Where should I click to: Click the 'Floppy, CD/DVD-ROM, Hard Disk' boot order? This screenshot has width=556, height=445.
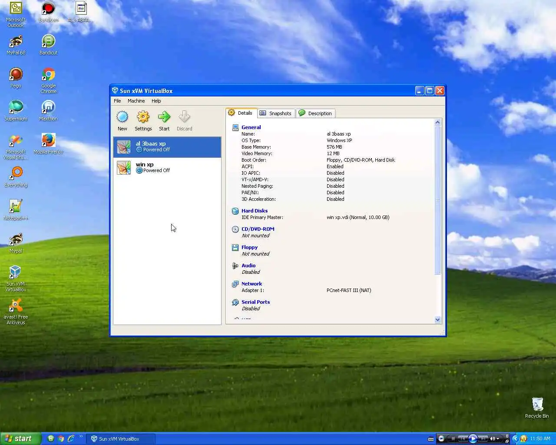pos(361,160)
